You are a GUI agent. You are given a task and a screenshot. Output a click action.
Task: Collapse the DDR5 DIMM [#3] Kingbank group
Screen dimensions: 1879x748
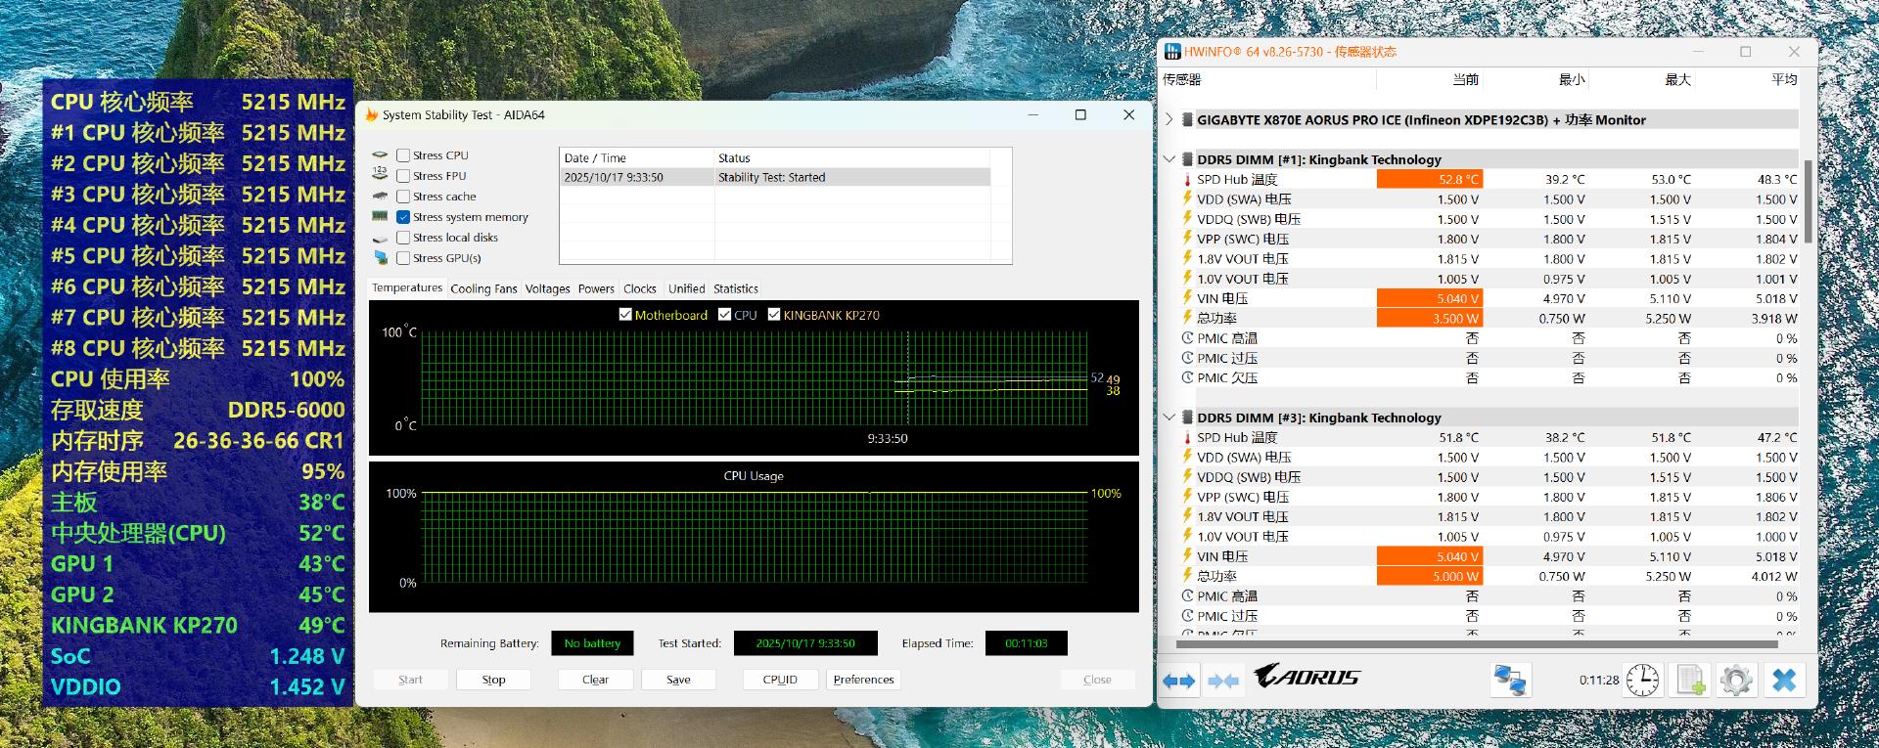pos(1169,418)
